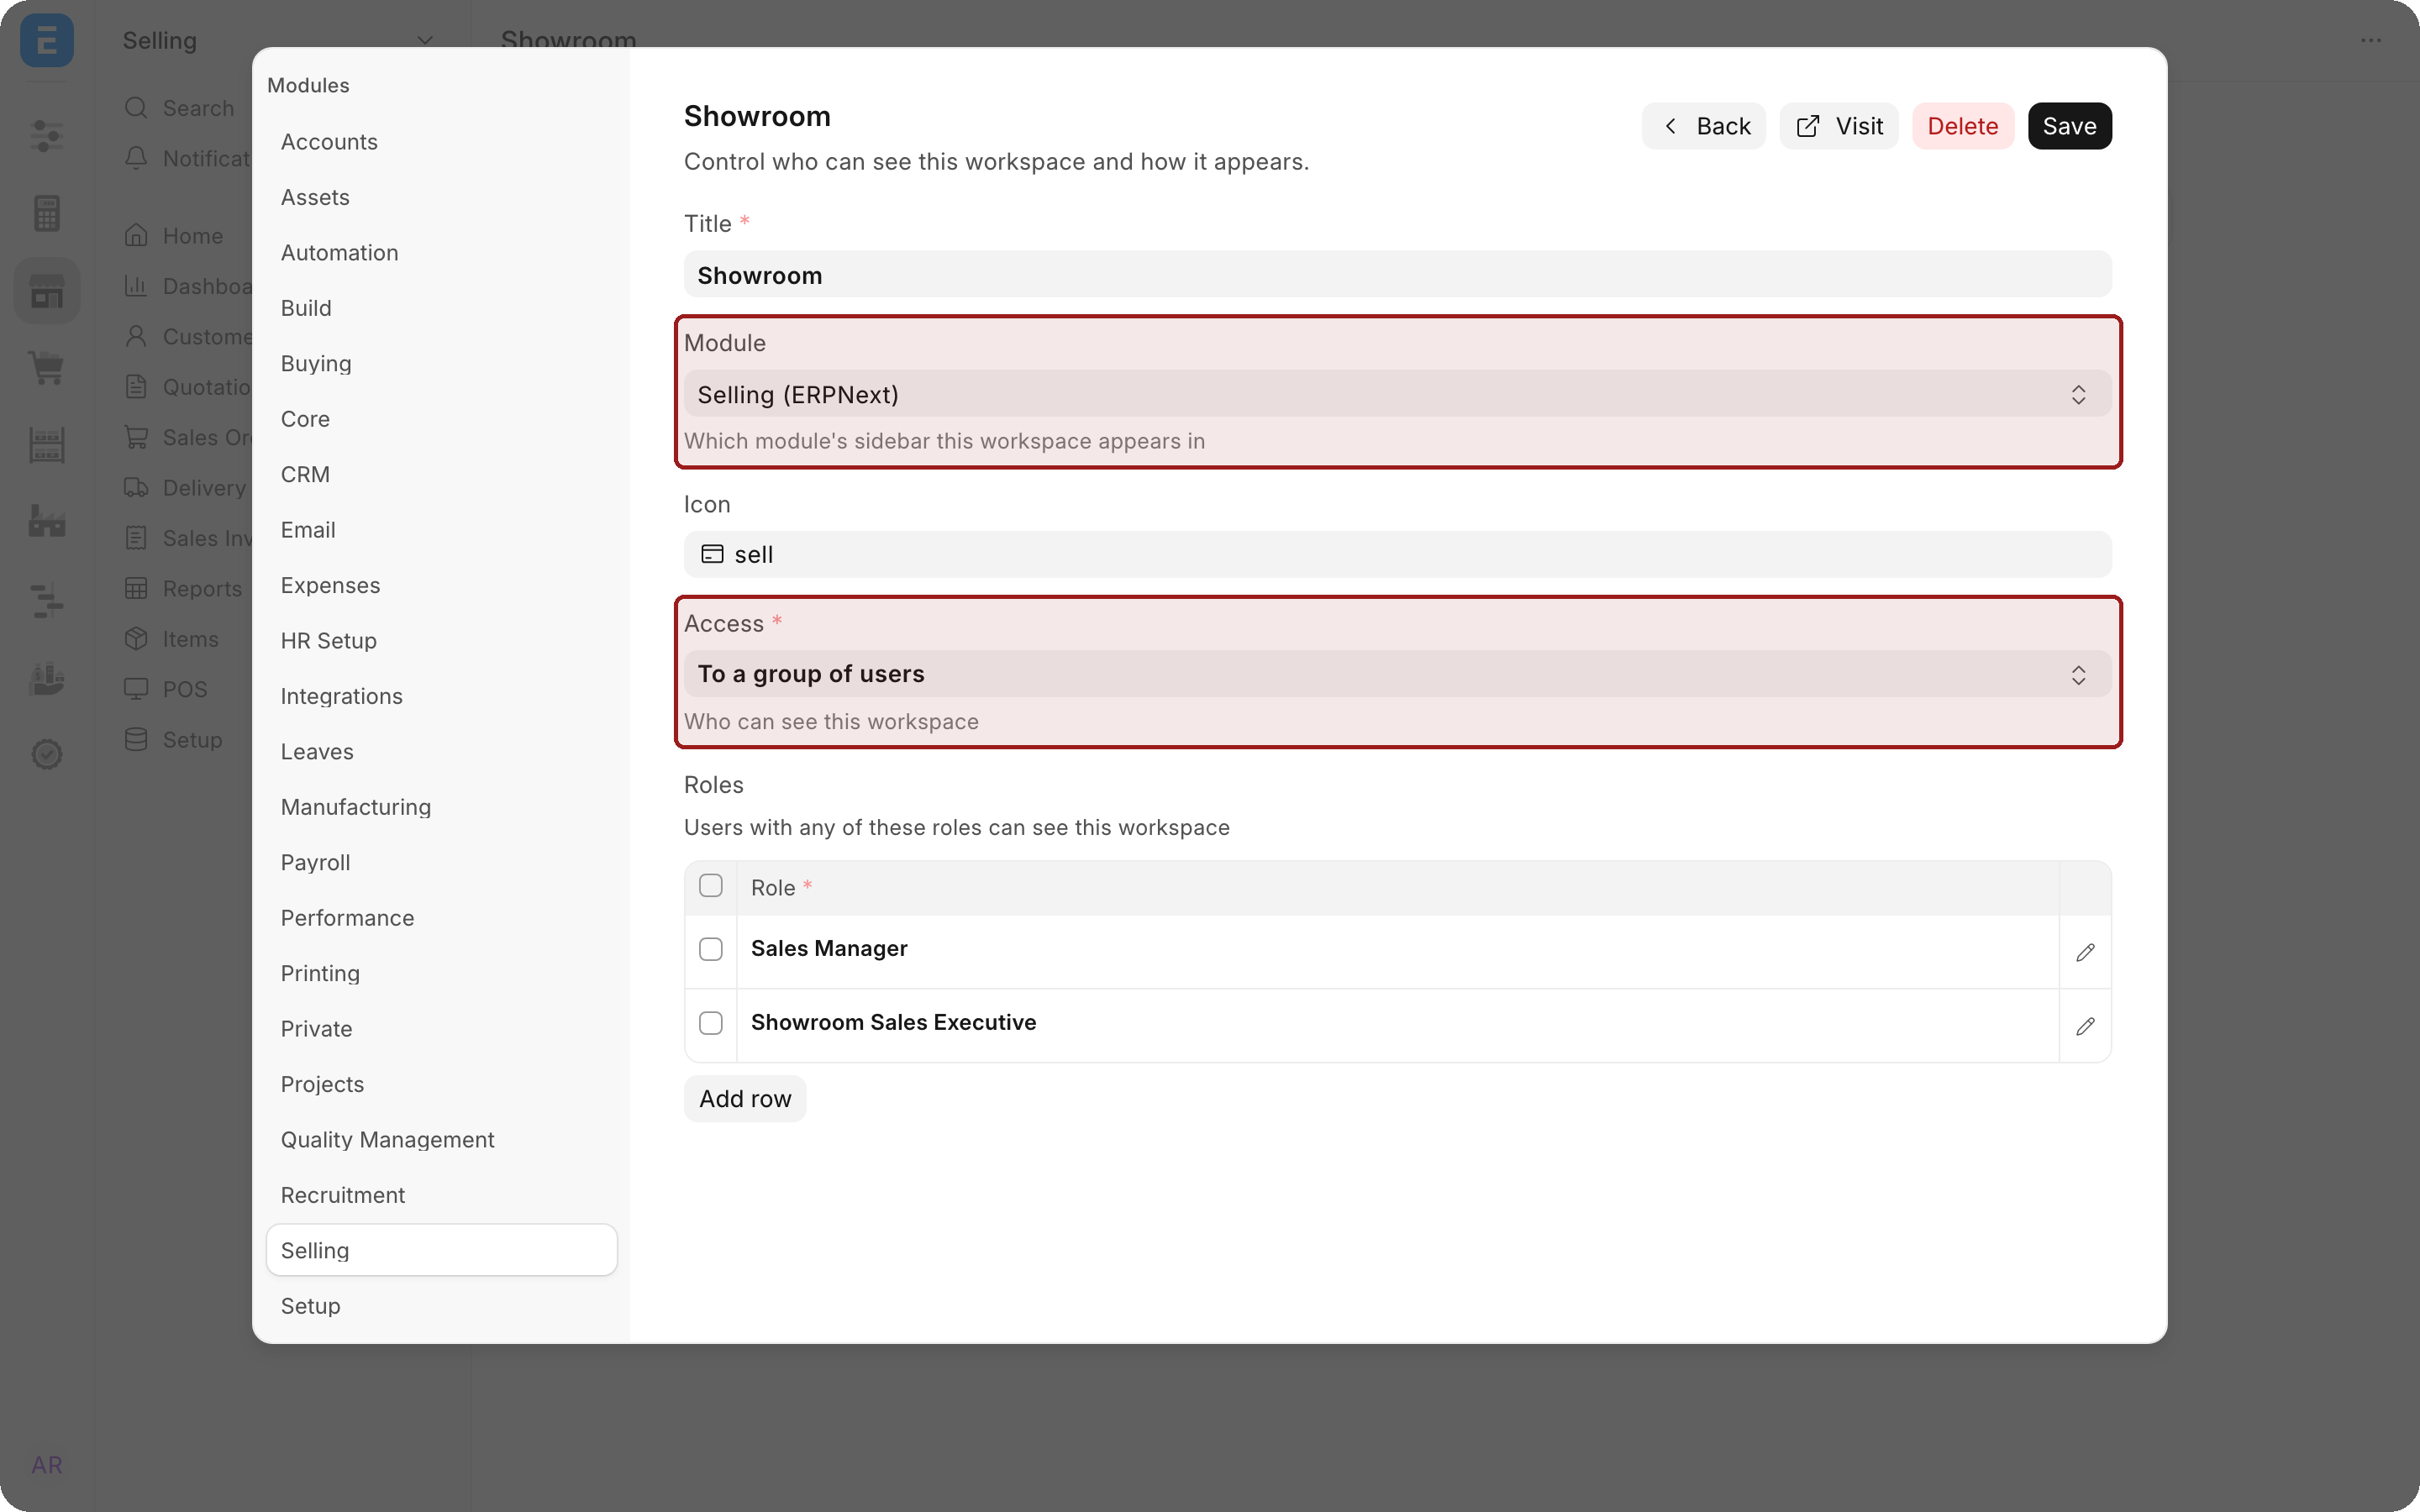Select Setup in the Modules list

tap(442, 1306)
